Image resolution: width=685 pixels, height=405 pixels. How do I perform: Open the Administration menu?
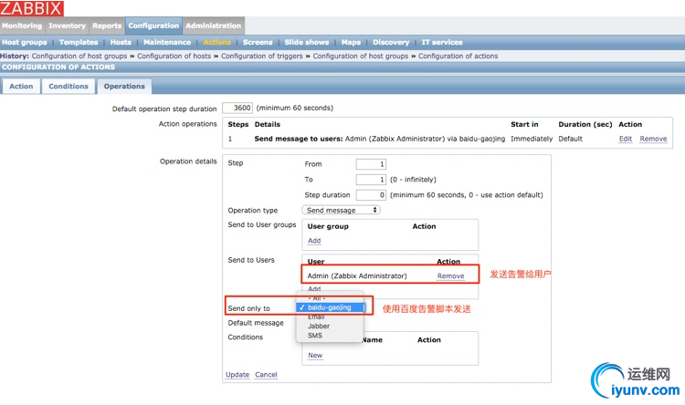[213, 26]
